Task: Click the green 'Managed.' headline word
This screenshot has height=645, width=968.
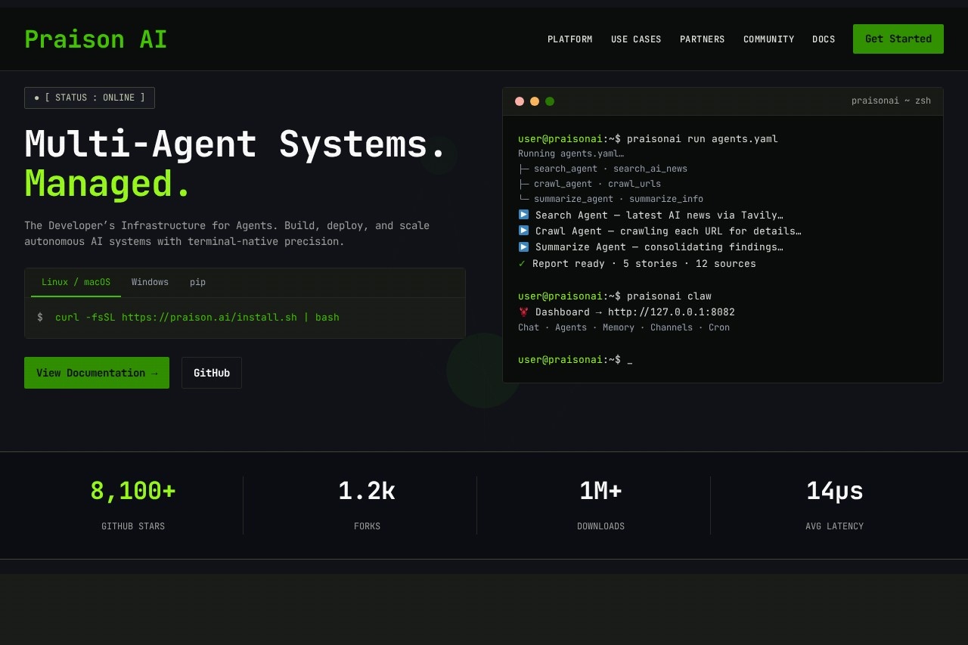Action: [108, 184]
